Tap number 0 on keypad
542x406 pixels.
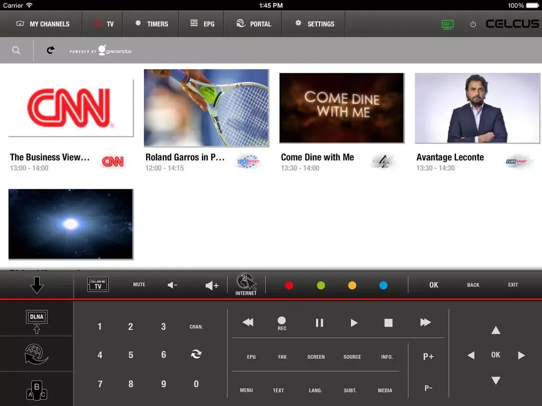[196, 384]
